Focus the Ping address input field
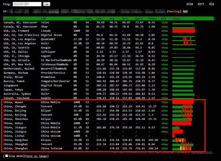Screen dimensions: 221x161 tap(28, 4)
